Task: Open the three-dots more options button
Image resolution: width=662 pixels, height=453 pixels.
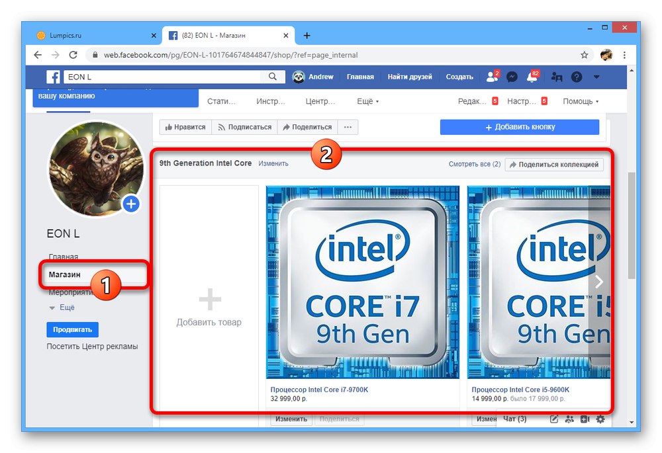Action: click(x=348, y=127)
